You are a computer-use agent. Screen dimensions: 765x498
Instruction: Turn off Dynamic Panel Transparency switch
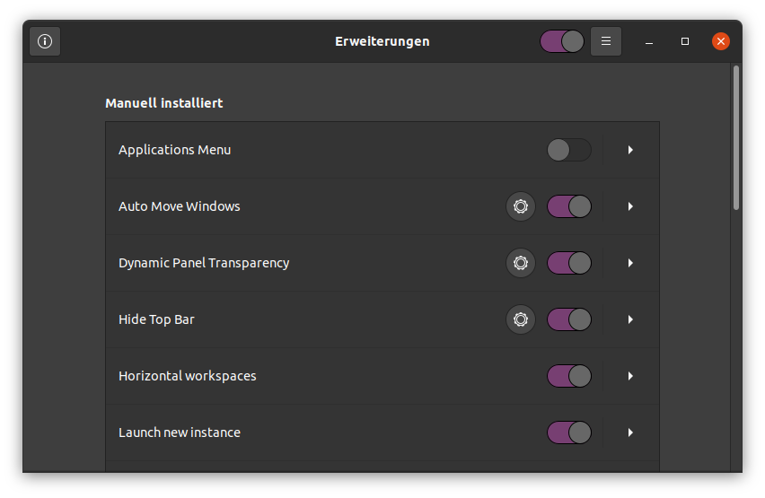569,263
